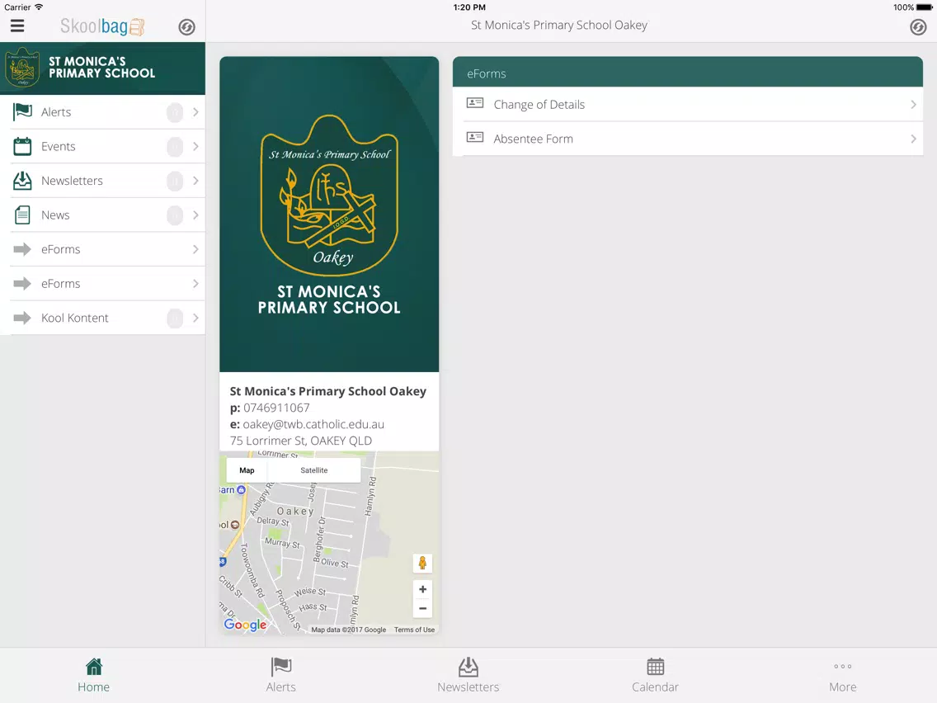The image size is (937, 703).
Task: Click the Skoolbag logo
Action: coord(102,26)
